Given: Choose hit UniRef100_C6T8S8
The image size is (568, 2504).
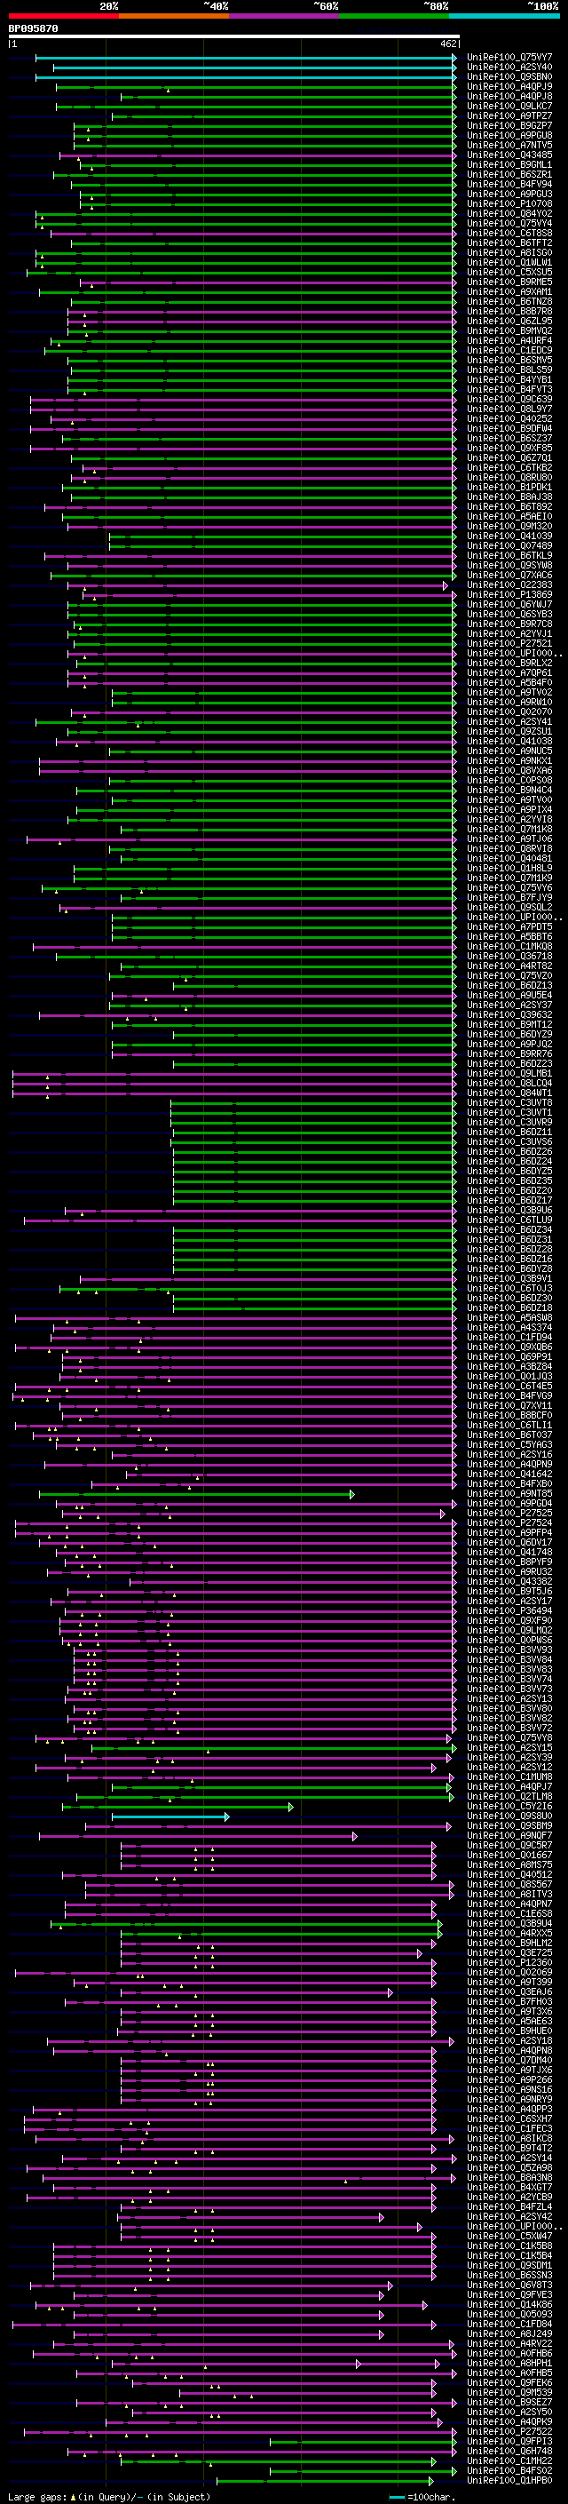Looking at the screenshot, I should tap(509, 234).
